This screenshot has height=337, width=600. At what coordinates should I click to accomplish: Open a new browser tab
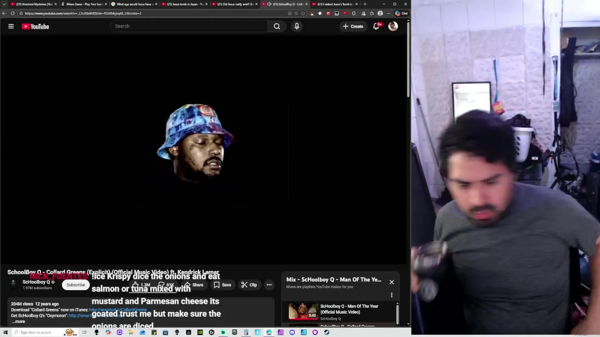tap(365, 4)
